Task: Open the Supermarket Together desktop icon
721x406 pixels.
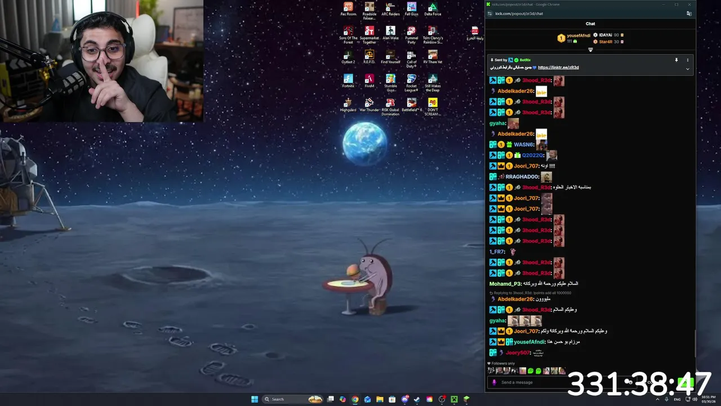Action: [370, 35]
